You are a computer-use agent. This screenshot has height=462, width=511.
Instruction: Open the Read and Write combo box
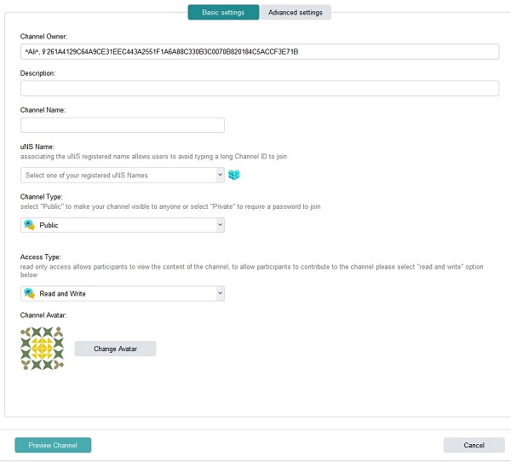point(122,293)
